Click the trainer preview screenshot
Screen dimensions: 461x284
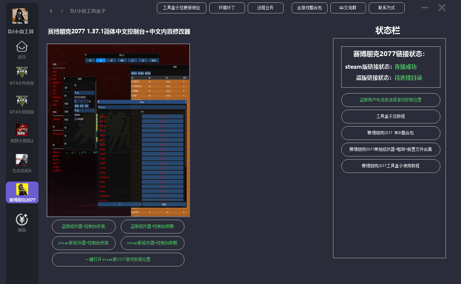(118, 130)
